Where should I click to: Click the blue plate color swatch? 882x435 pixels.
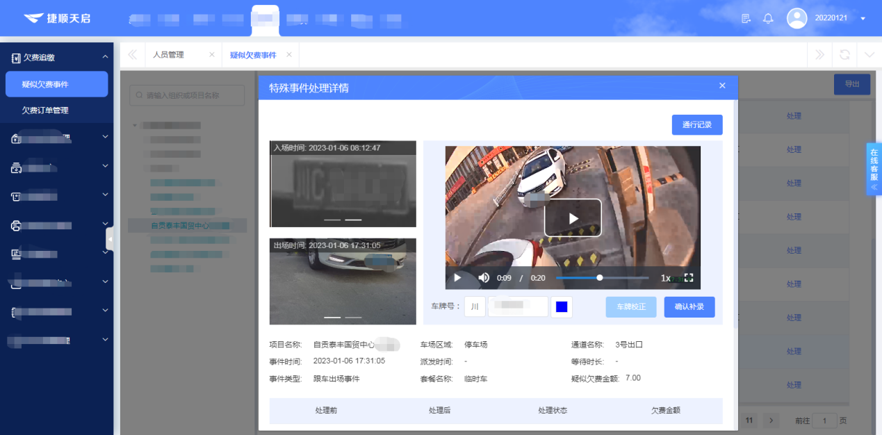562,307
